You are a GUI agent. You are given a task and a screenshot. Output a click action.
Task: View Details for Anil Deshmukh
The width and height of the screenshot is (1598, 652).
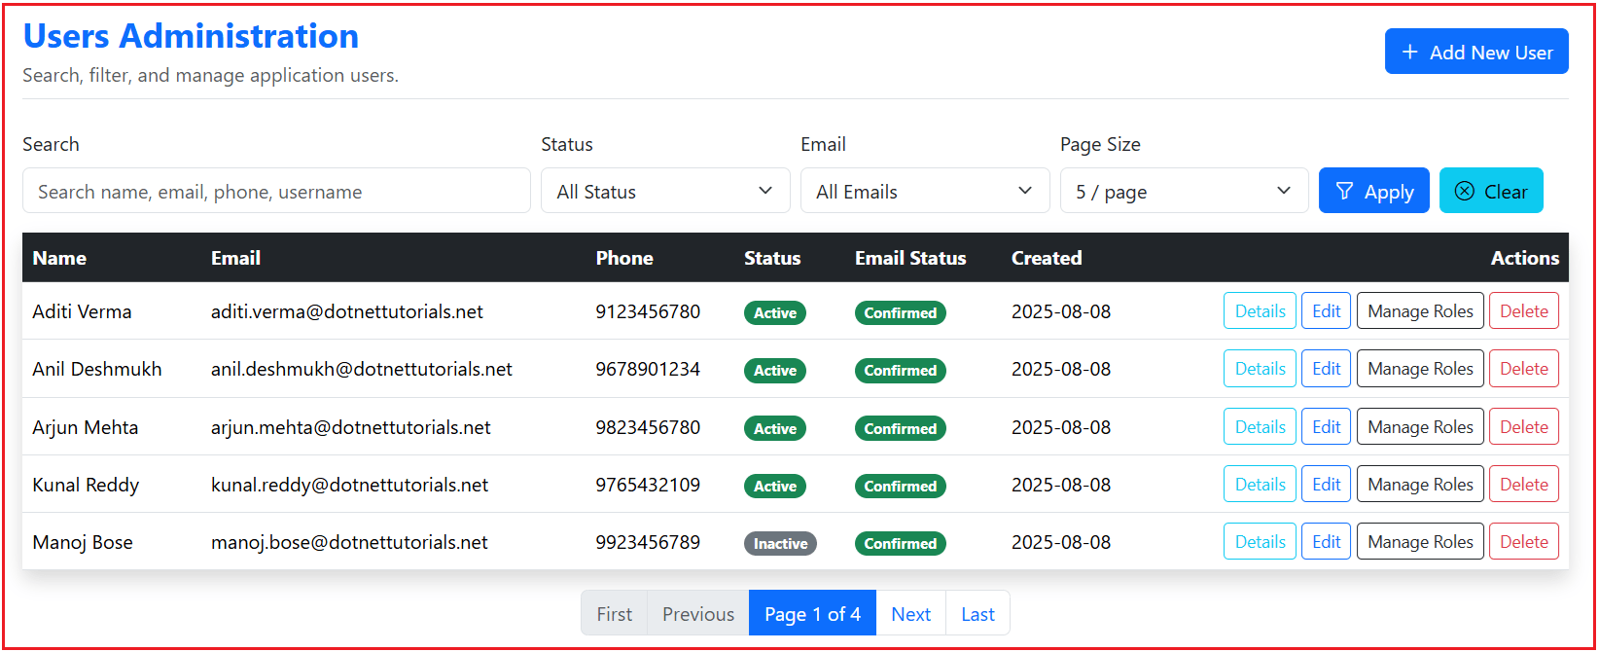click(x=1260, y=369)
